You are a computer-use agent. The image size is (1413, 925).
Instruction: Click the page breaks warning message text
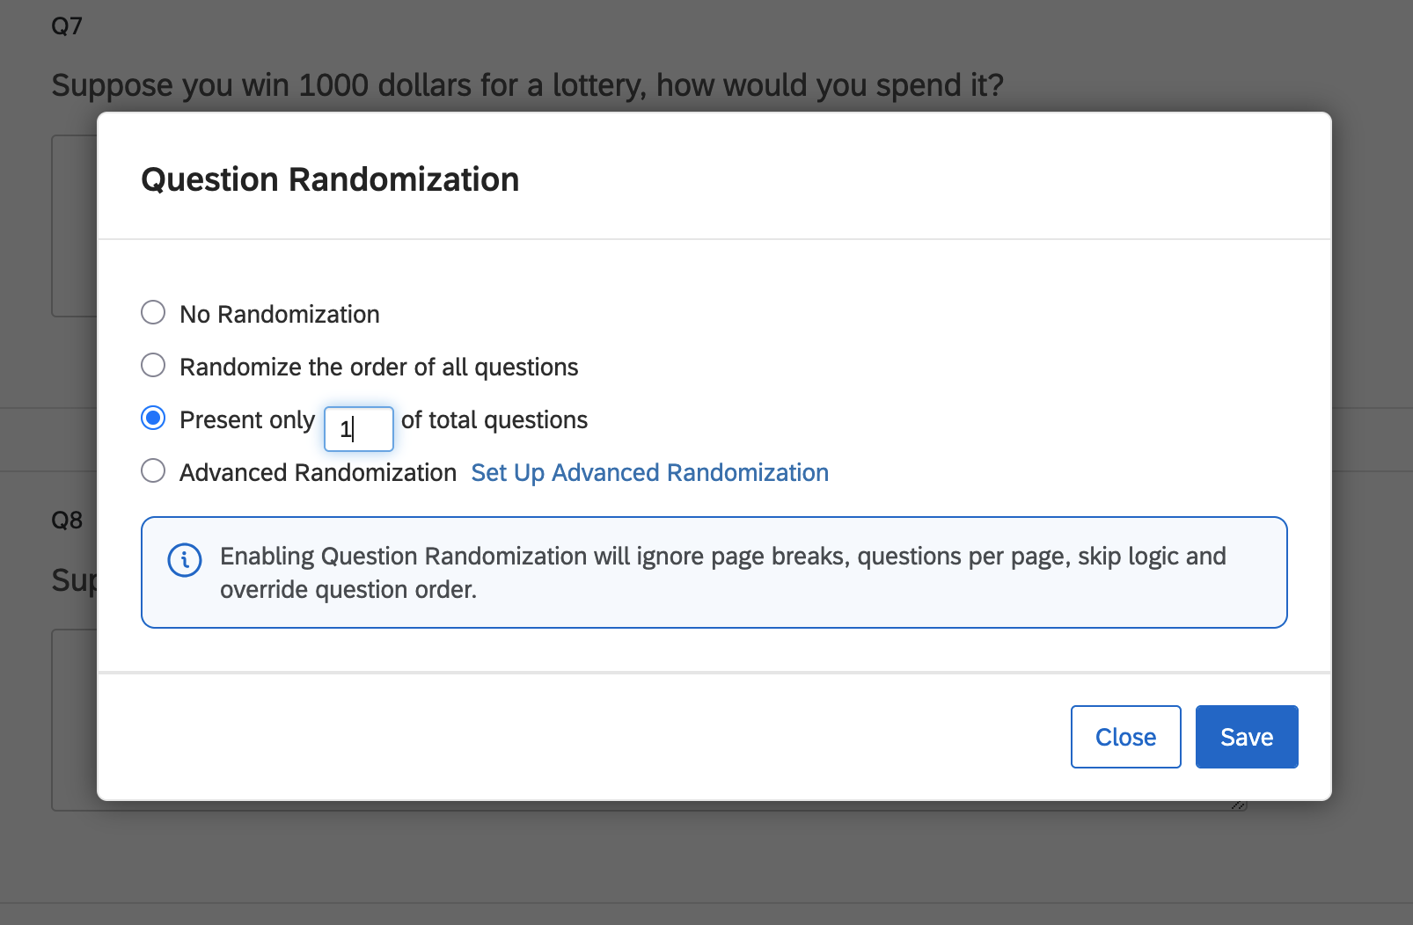coord(721,572)
